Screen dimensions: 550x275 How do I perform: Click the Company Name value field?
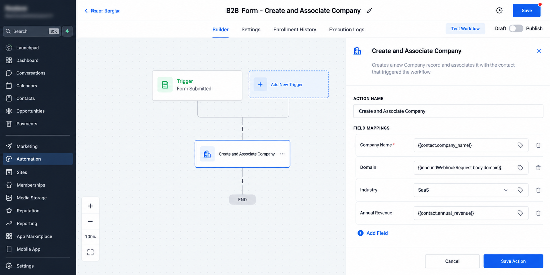(x=471, y=145)
